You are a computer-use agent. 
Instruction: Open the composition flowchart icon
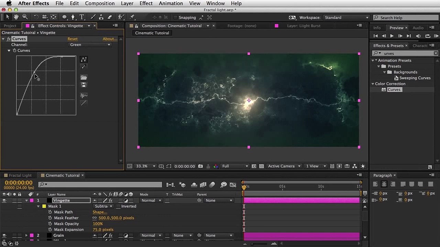pyautogui.click(x=355, y=166)
